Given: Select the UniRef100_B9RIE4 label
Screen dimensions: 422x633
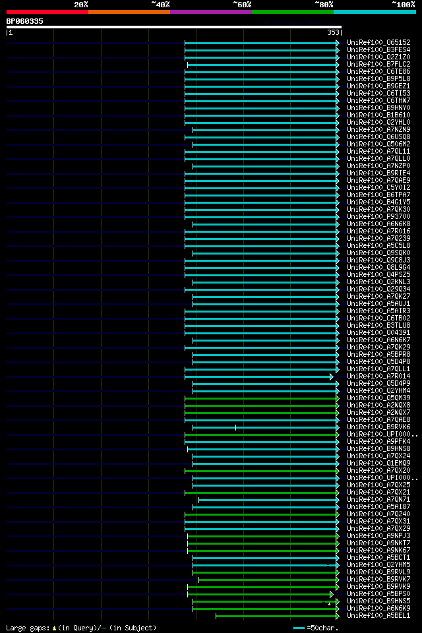Looking at the screenshot, I should point(378,173).
